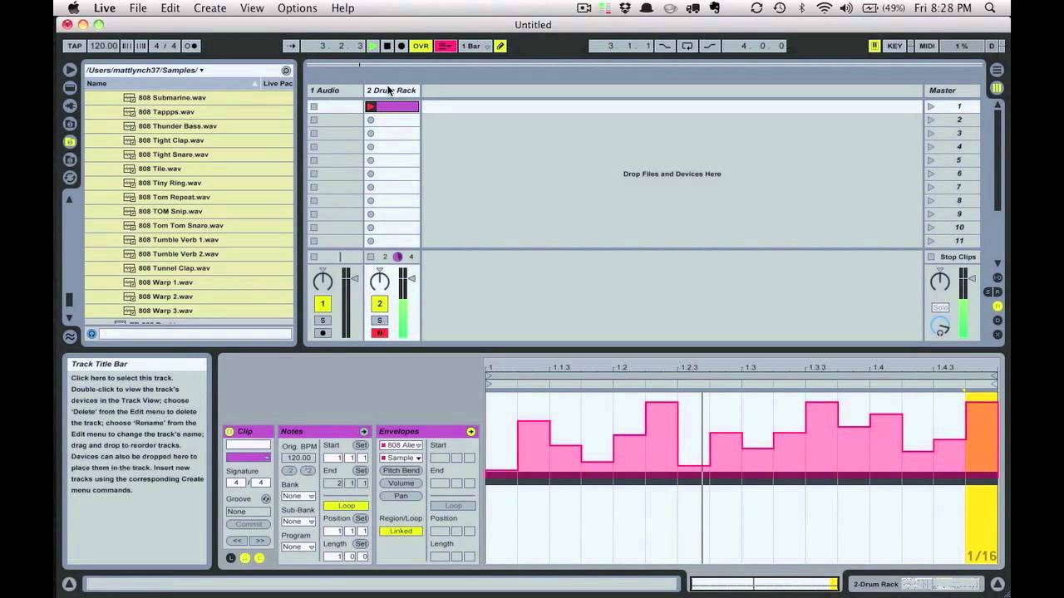Switch to Session view icon
1064x598 pixels.
click(997, 88)
